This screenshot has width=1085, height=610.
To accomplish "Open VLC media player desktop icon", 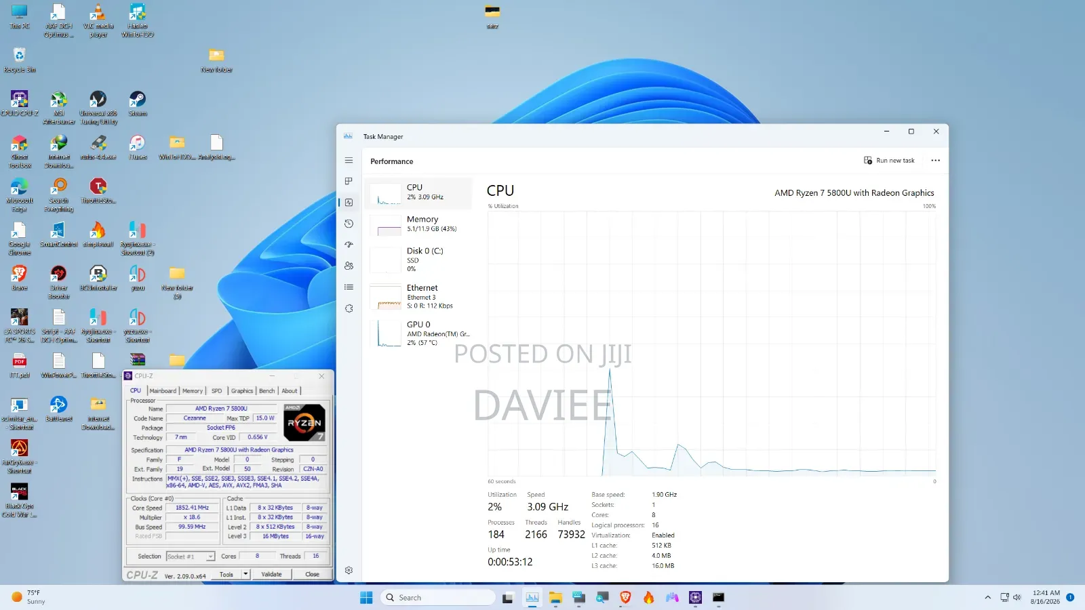I will click(x=98, y=20).
